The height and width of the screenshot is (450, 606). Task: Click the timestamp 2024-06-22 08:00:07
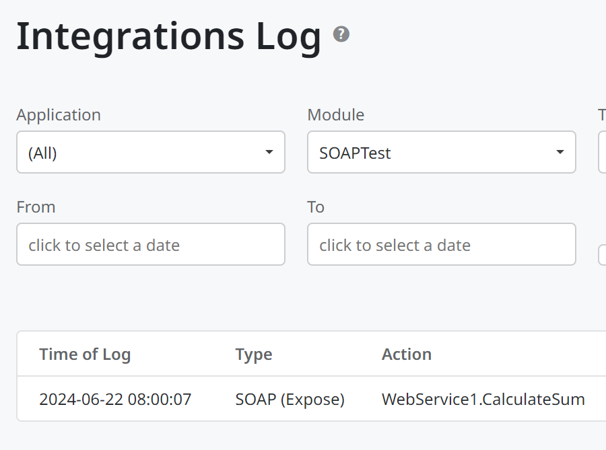pyautogui.click(x=116, y=399)
